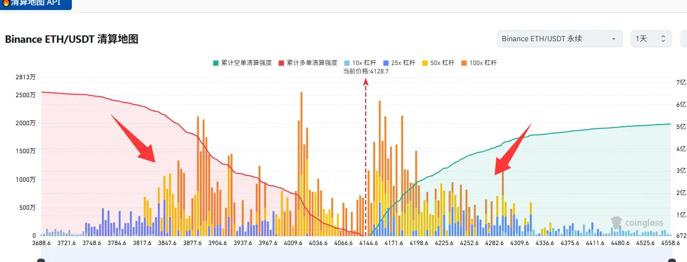Toggle the 100x 杠杆 legend series

pos(479,63)
